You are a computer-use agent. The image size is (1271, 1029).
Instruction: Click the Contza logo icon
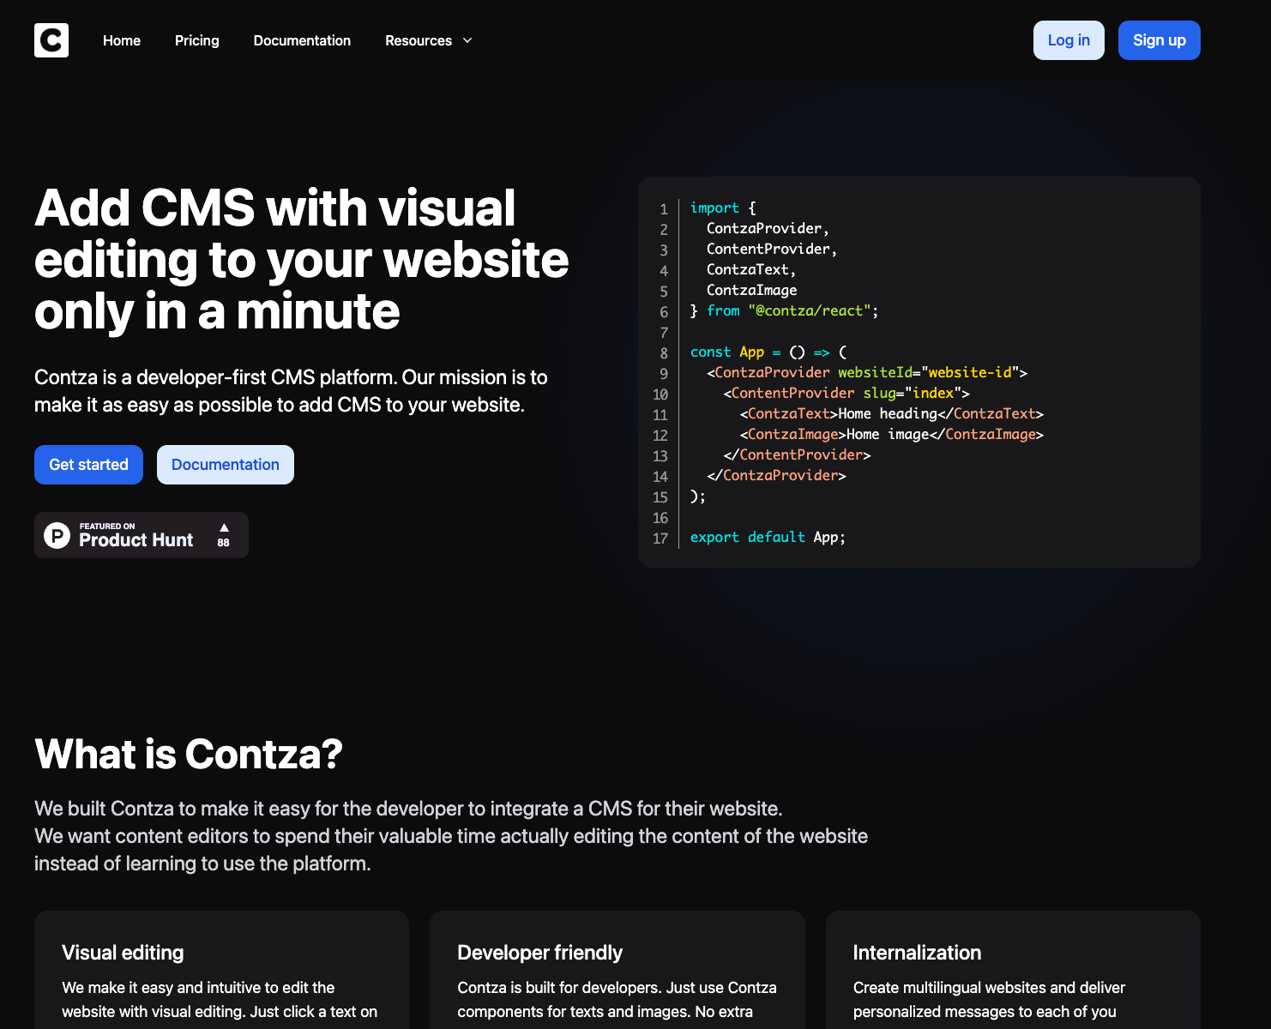point(51,40)
